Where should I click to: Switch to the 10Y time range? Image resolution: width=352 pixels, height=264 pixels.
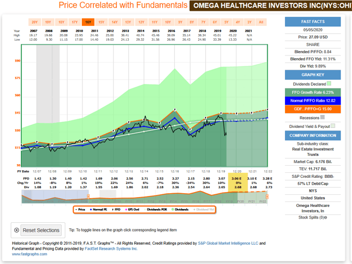pyautogui.click(x=168, y=22)
